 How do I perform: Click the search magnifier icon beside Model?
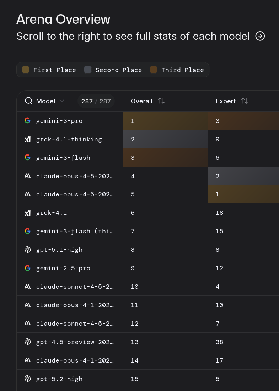(x=29, y=101)
